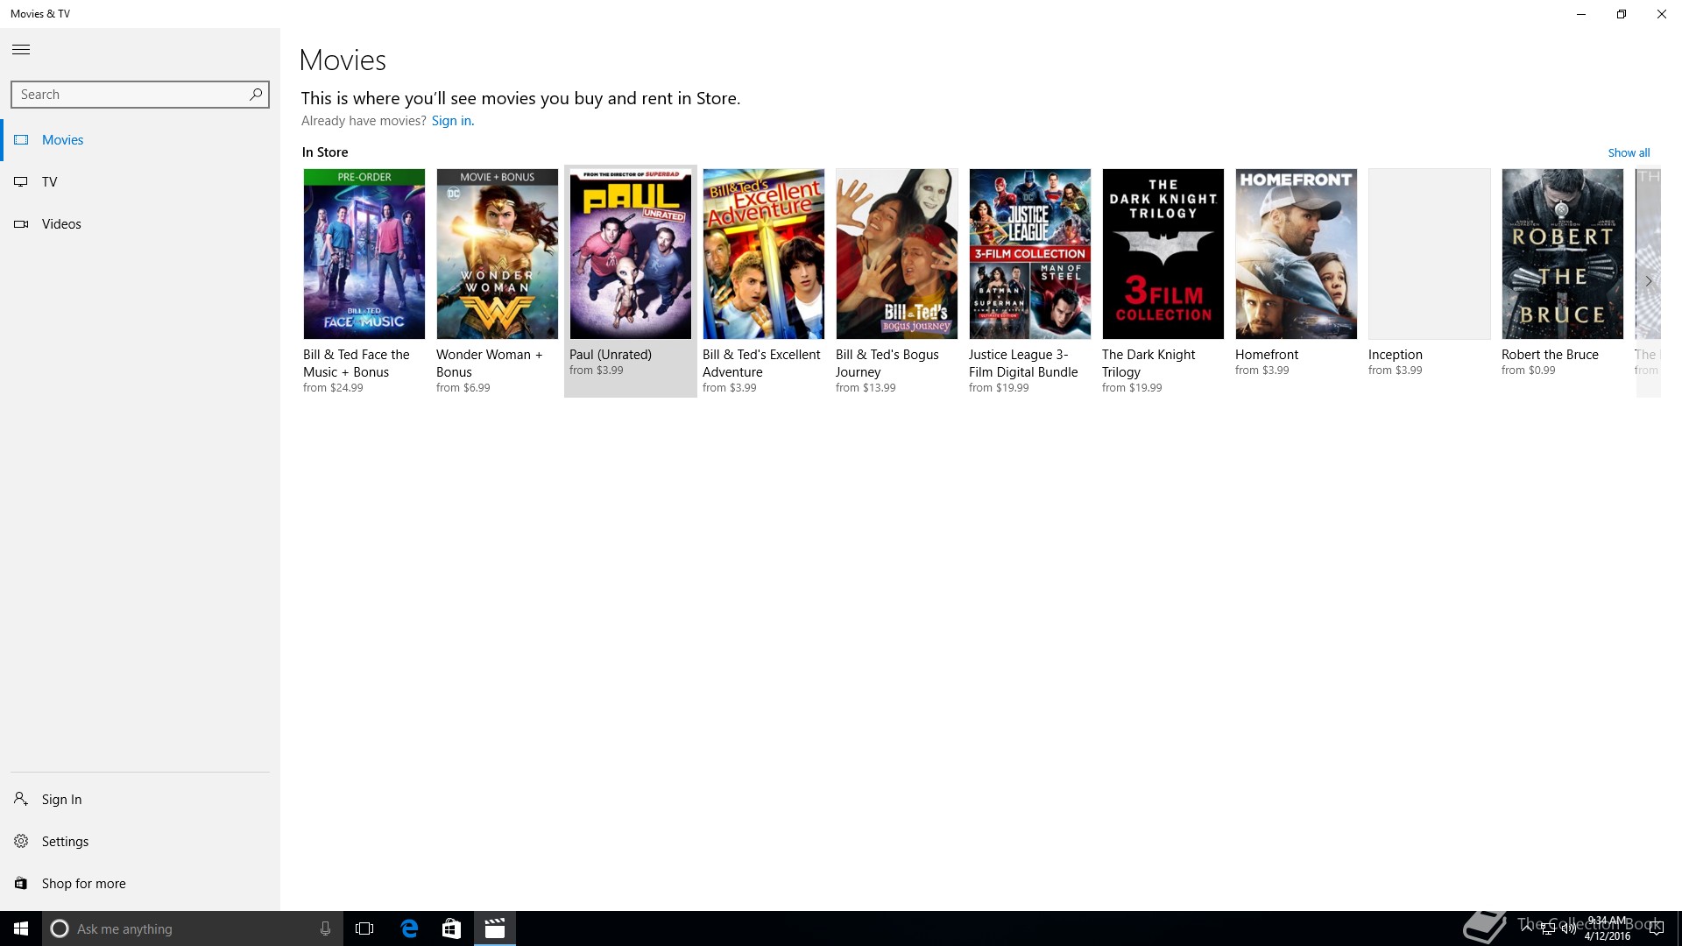Restore down the Movies & TV window
1682x946 pixels.
coord(1622,14)
